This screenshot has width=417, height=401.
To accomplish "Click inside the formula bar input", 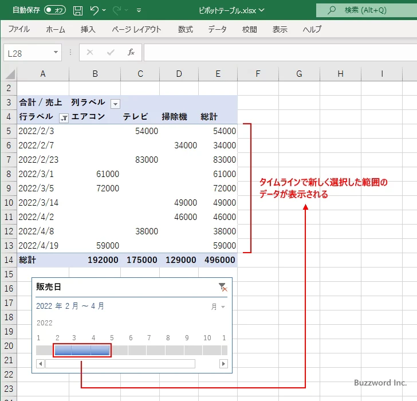I will coord(280,52).
